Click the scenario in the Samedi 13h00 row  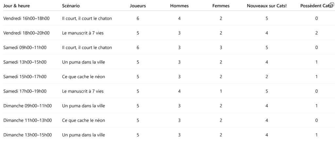[84, 62]
